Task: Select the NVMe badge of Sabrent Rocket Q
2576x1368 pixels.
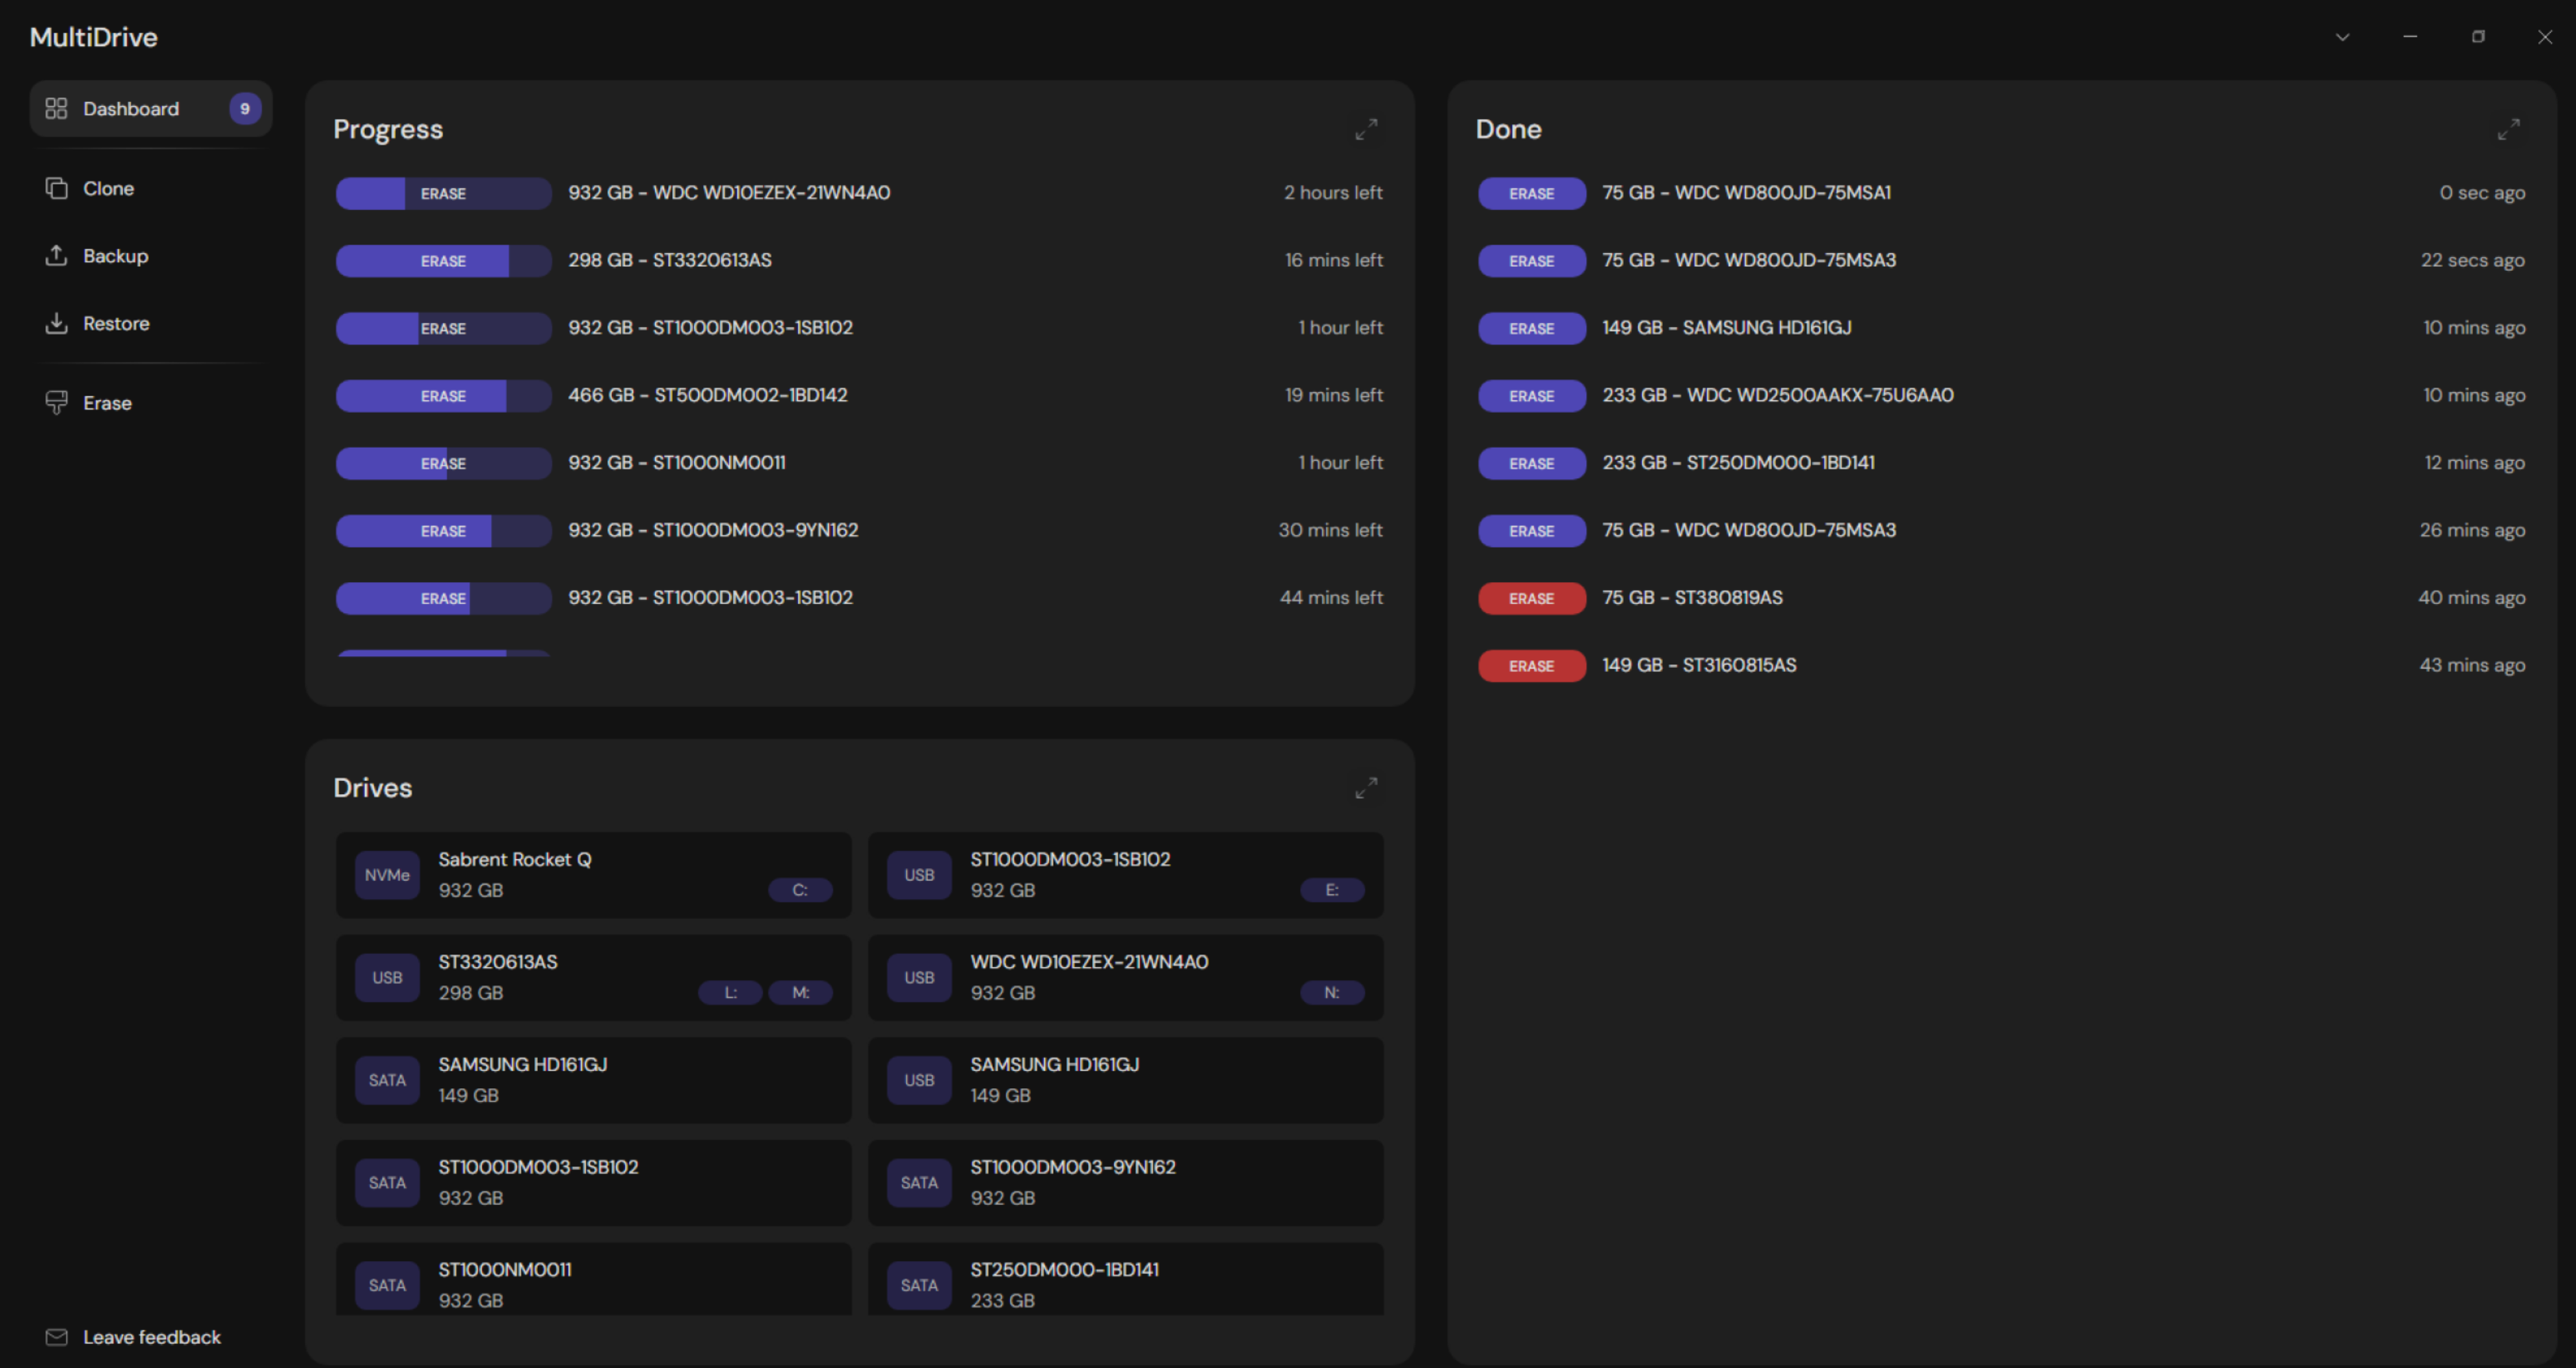Action: tap(387, 876)
